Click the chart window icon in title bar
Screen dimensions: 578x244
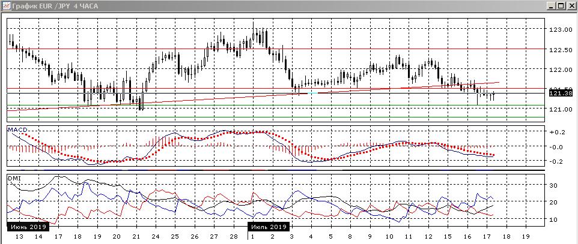coord(6,5)
